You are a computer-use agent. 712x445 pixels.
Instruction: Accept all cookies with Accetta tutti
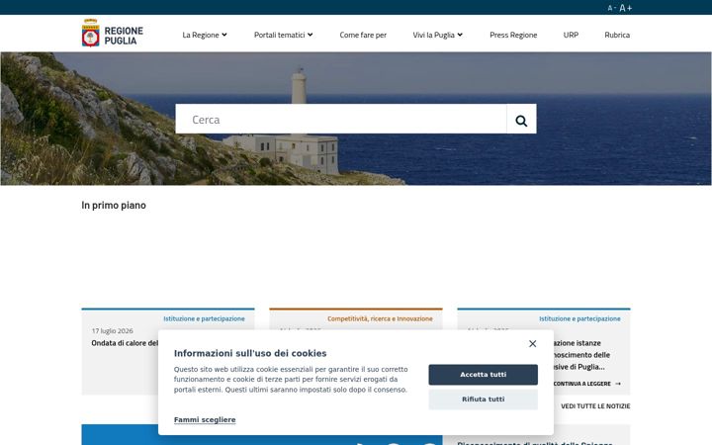click(484, 375)
